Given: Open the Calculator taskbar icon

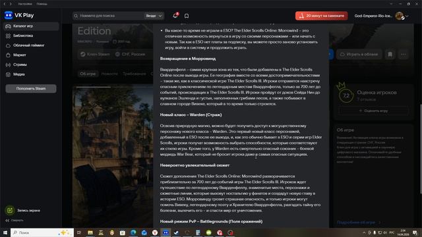Looking at the screenshot, I should click(198, 232).
